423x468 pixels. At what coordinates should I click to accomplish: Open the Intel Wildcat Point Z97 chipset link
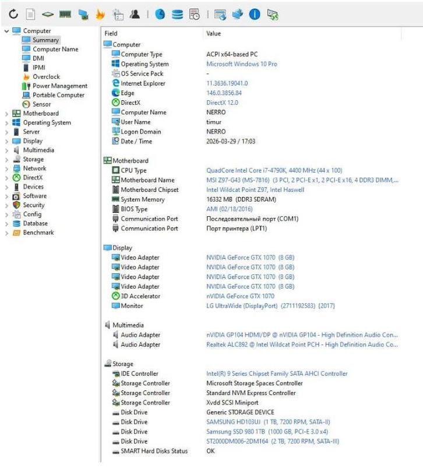click(255, 190)
